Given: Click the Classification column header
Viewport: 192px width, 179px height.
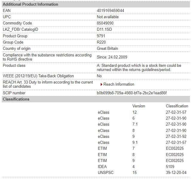Looking at the screenshot, I should pos(177,106).
